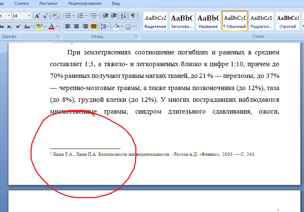Open the red font color arrow
This screenshot has height=212, width=304.
click(x=57, y=27)
